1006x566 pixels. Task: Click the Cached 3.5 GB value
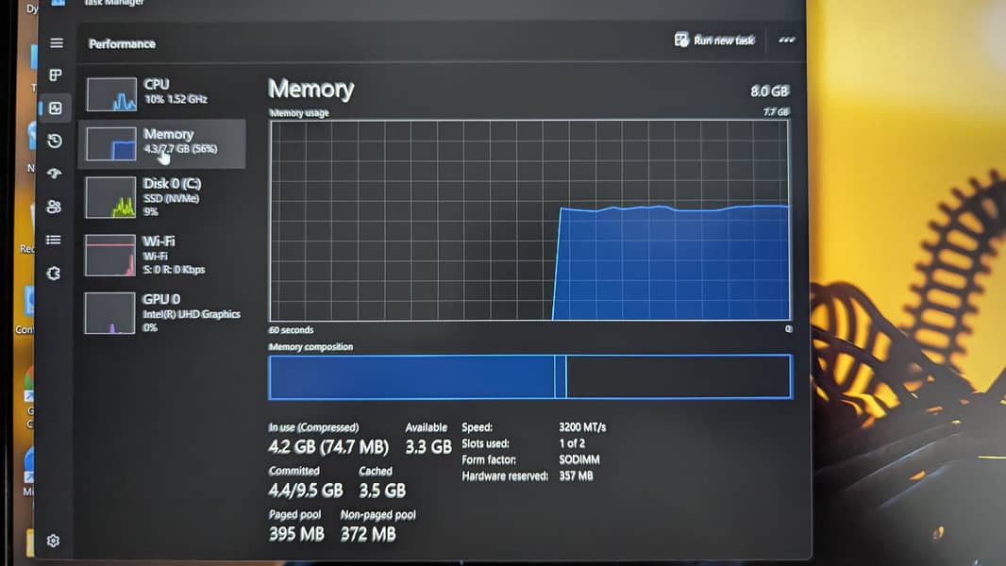pyautogui.click(x=382, y=491)
